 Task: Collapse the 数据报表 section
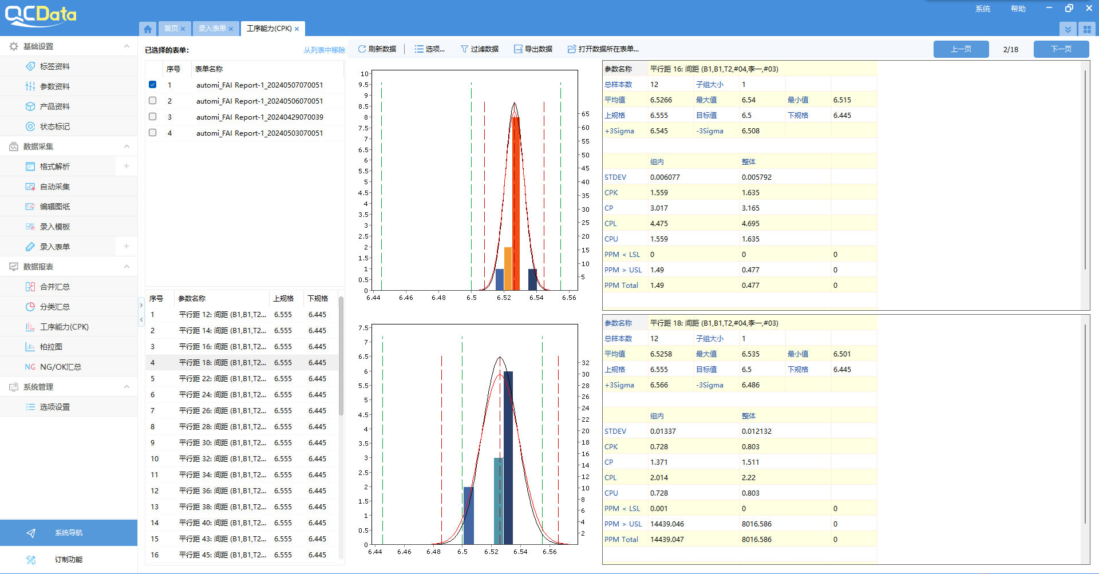pos(126,267)
